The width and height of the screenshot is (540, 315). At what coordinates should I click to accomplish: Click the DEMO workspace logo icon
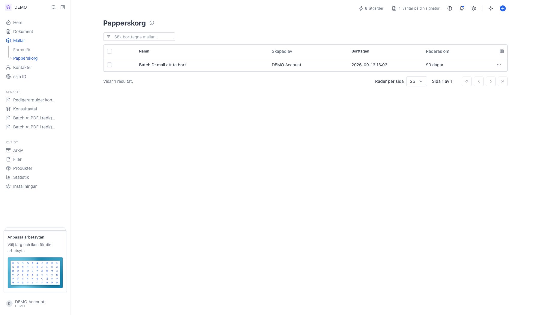tap(8, 7)
